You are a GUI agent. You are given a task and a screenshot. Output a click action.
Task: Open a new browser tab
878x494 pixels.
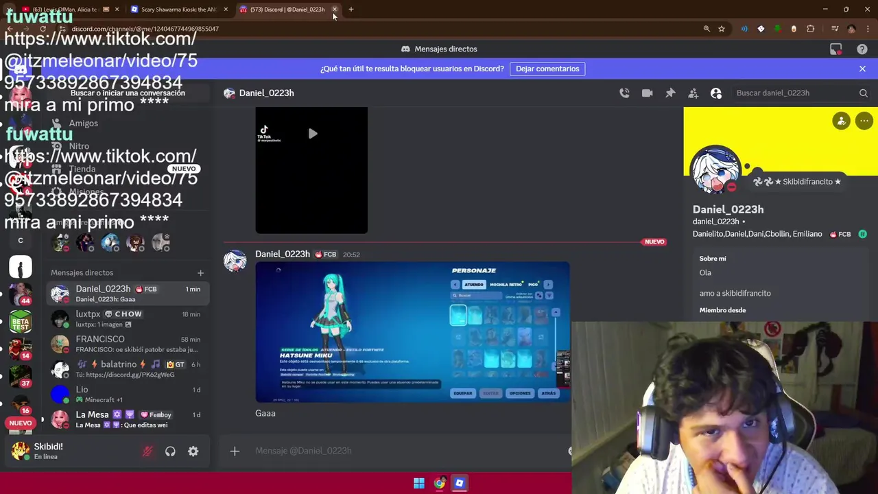click(x=351, y=10)
